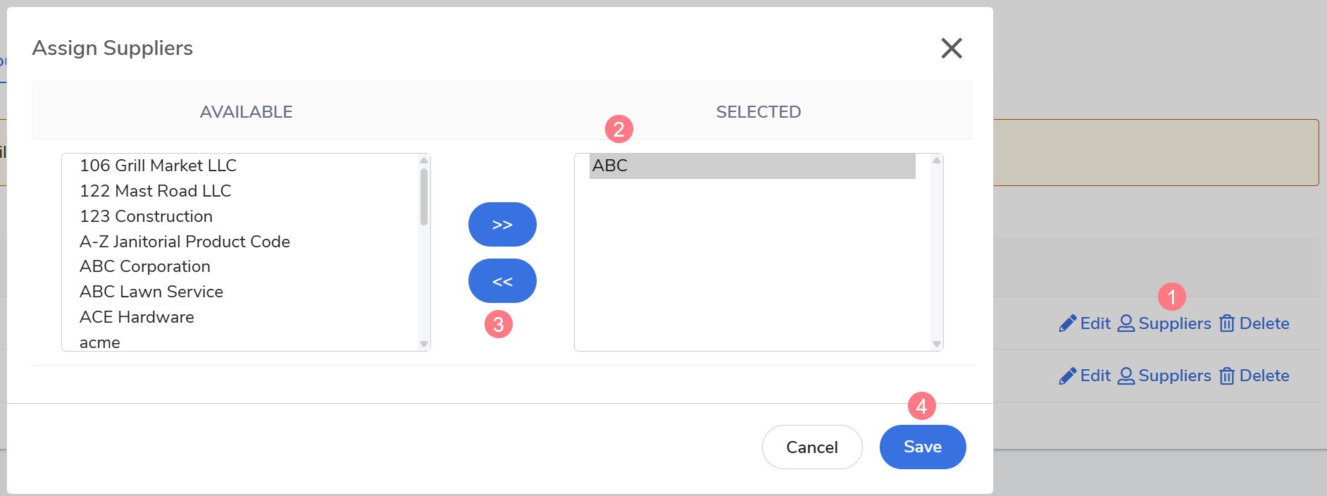Select ABC in the selected list
The image size is (1327, 496).
point(610,166)
